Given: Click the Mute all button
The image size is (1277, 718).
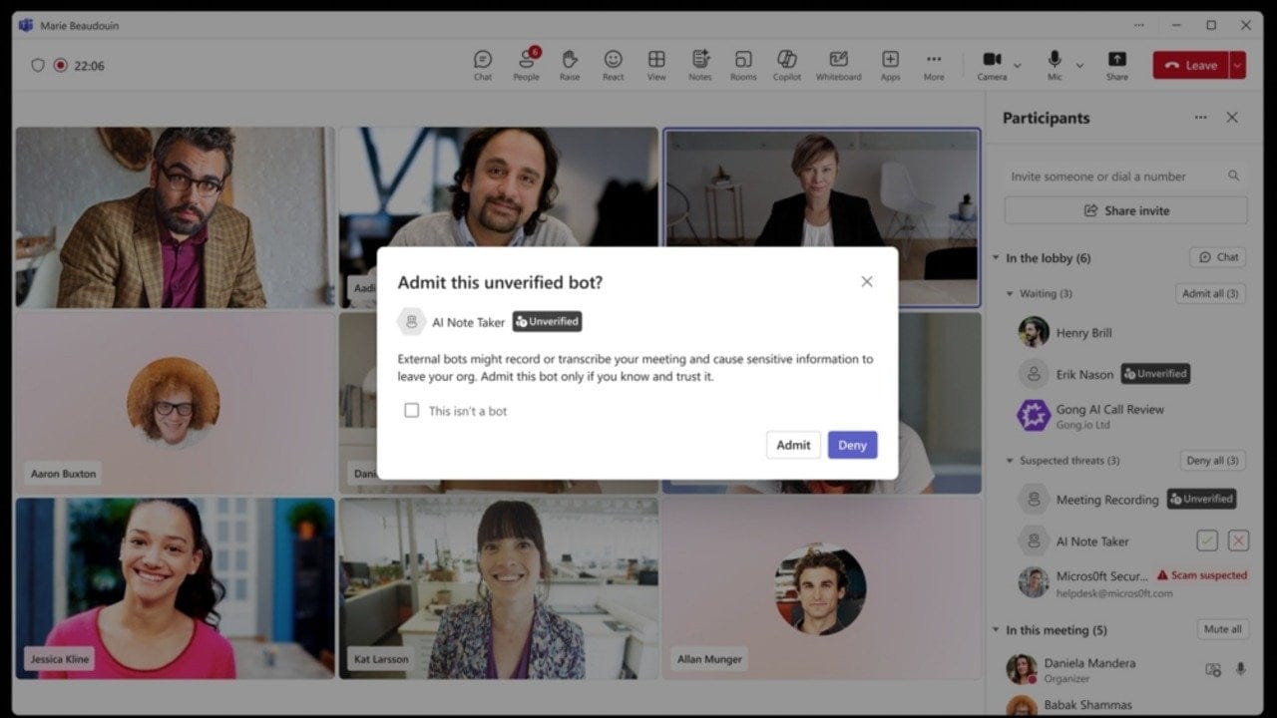Looking at the screenshot, I should coord(1222,629).
